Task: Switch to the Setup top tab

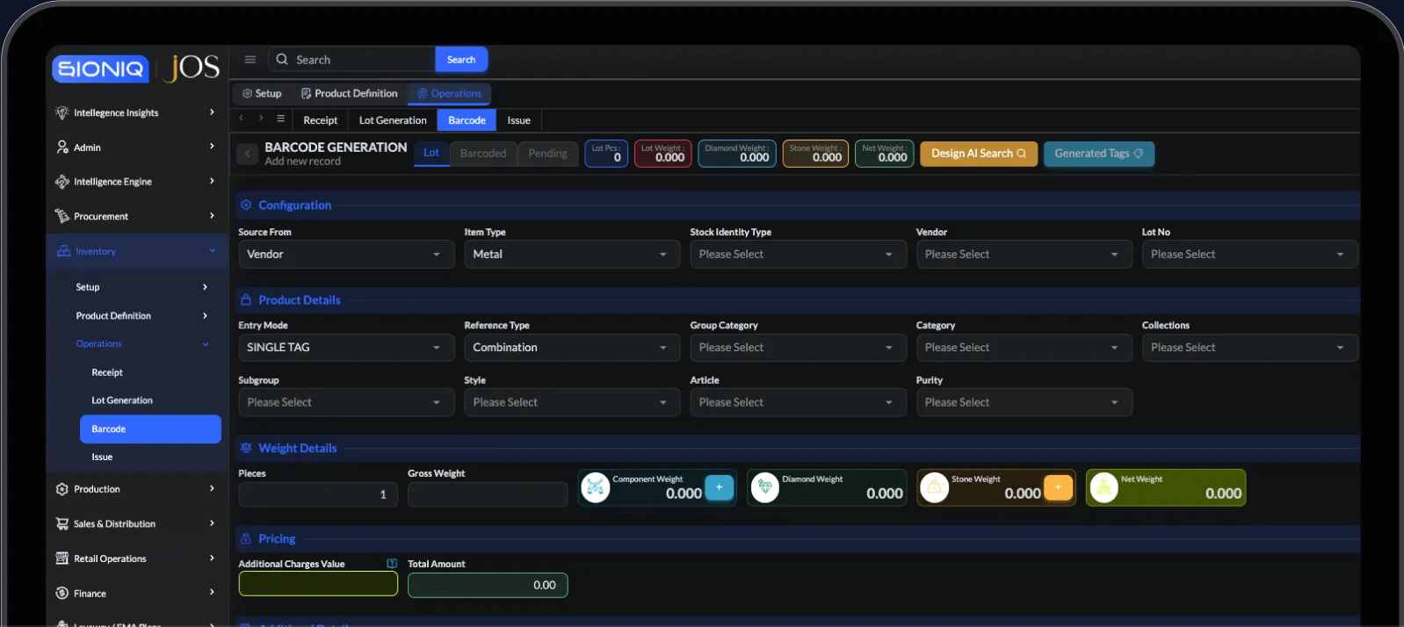Action: 262,93
